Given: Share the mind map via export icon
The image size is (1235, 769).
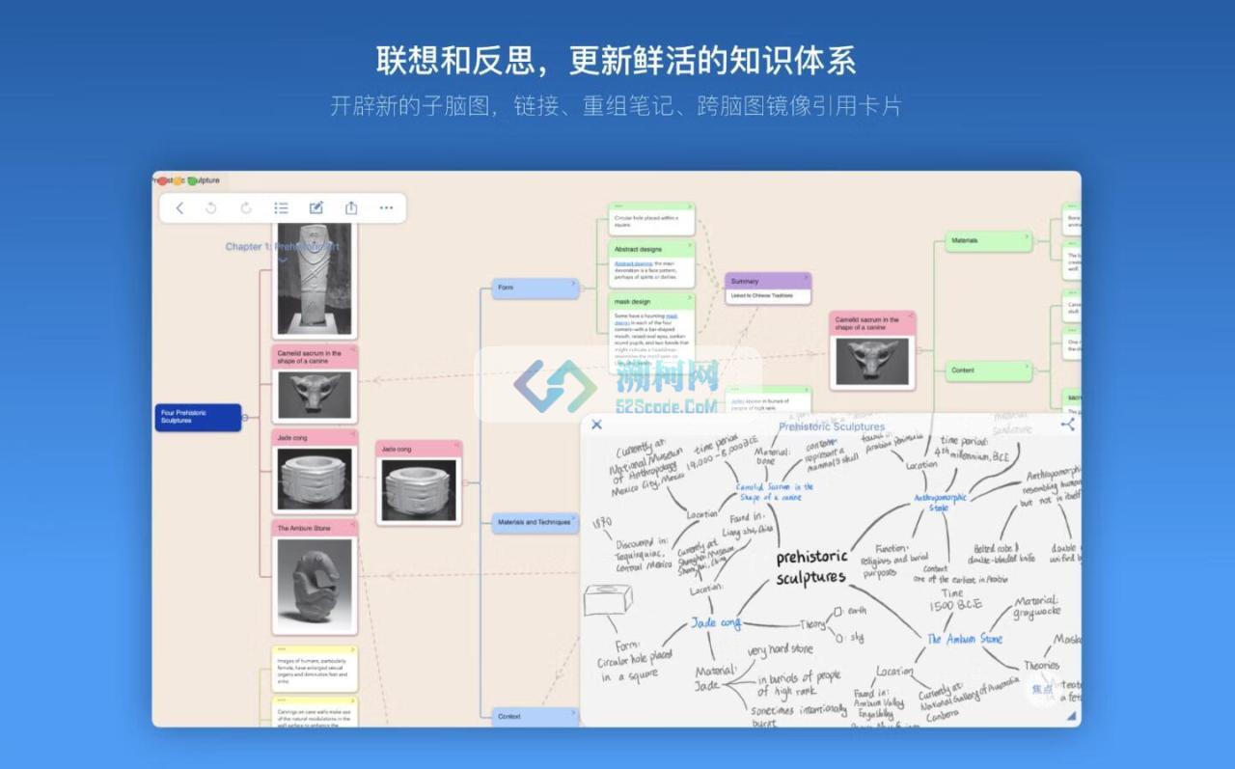Looking at the screenshot, I should 351,207.
